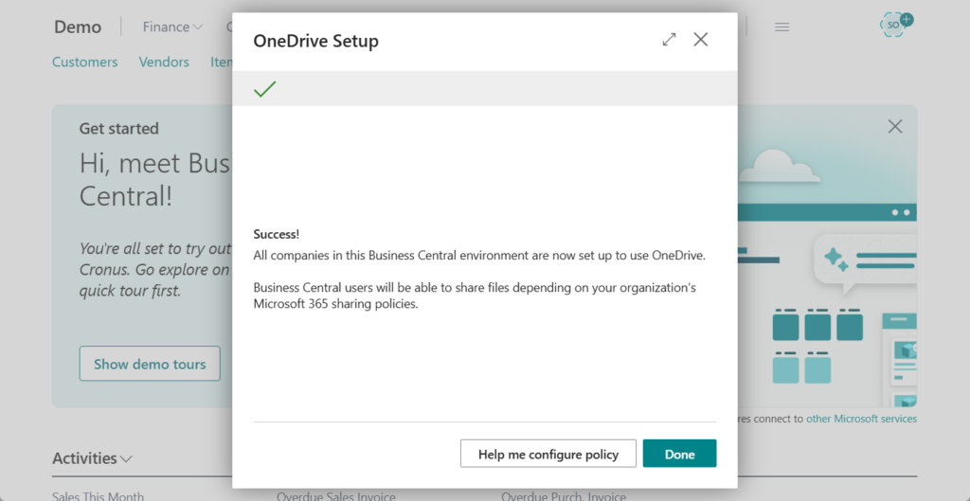Viewport: 970px width, 501px height.
Task: Open the SO user account avatar
Action: [894, 25]
